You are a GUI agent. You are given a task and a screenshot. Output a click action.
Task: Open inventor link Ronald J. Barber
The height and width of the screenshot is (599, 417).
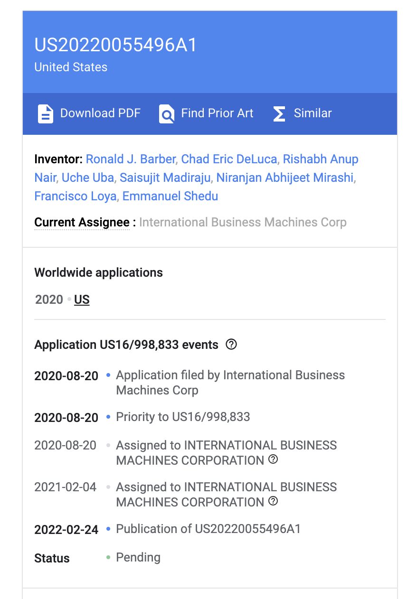point(131,159)
